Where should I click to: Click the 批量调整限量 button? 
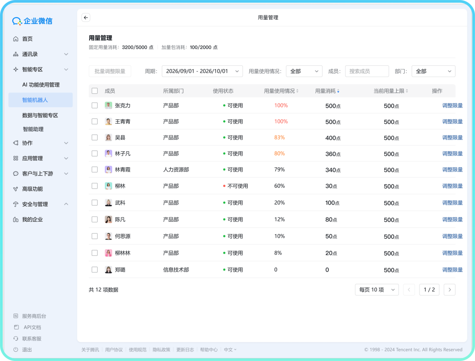coord(110,71)
